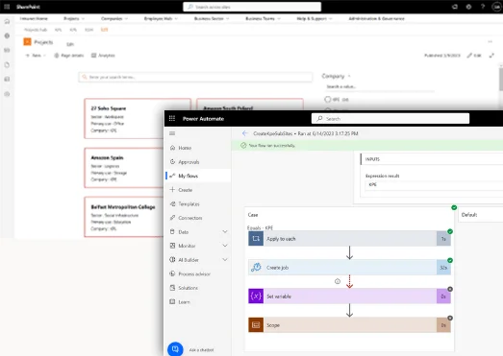Screen dimensions: 503x356
Task: Open the New dropdown in SharePoint toolbar
Action: click(x=36, y=56)
